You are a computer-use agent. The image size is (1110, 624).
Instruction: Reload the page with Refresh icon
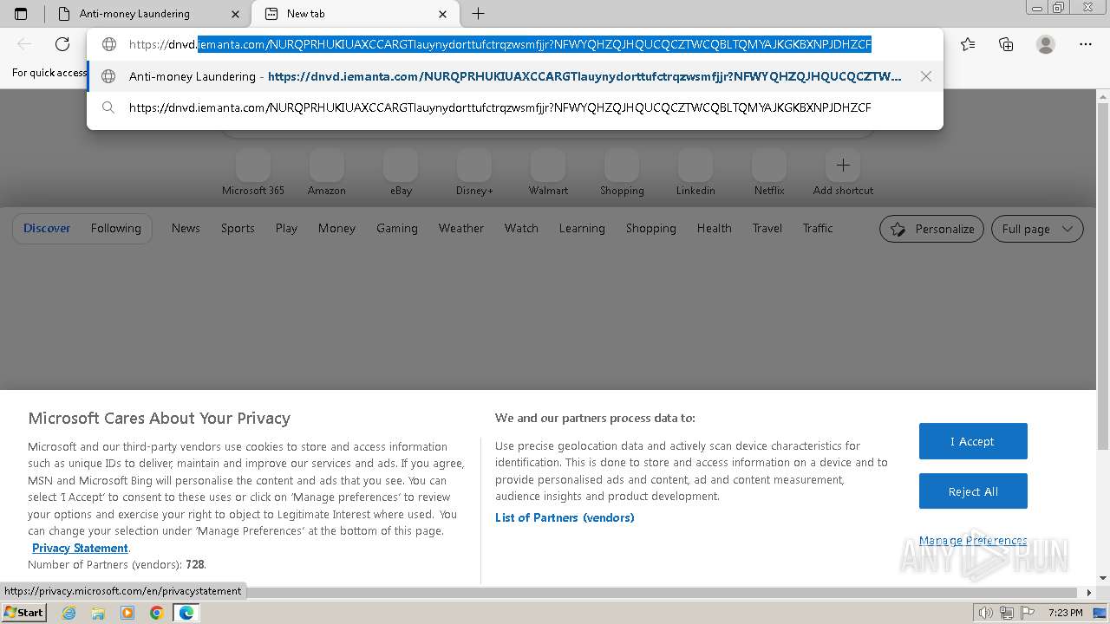[x=62, y=44]
